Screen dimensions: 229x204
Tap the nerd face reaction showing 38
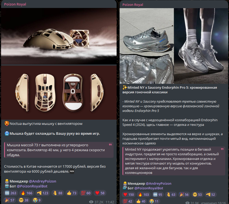[24, 200]
